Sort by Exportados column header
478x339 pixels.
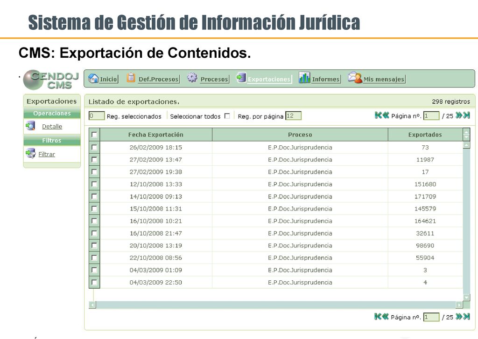tap(425, 135)
